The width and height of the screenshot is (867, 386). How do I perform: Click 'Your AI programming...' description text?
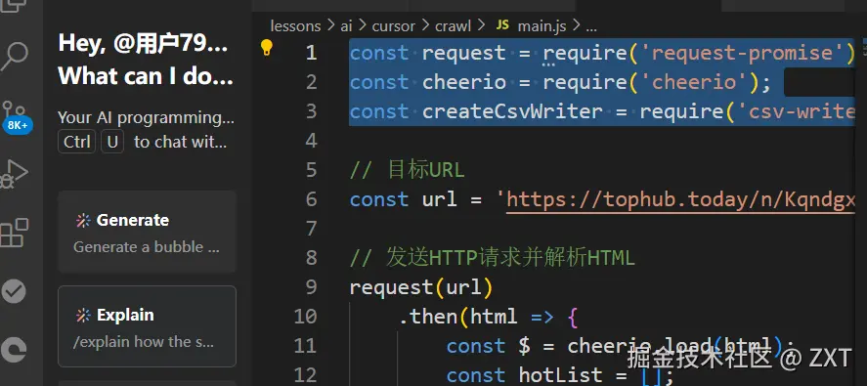click(x=146, y=118)
